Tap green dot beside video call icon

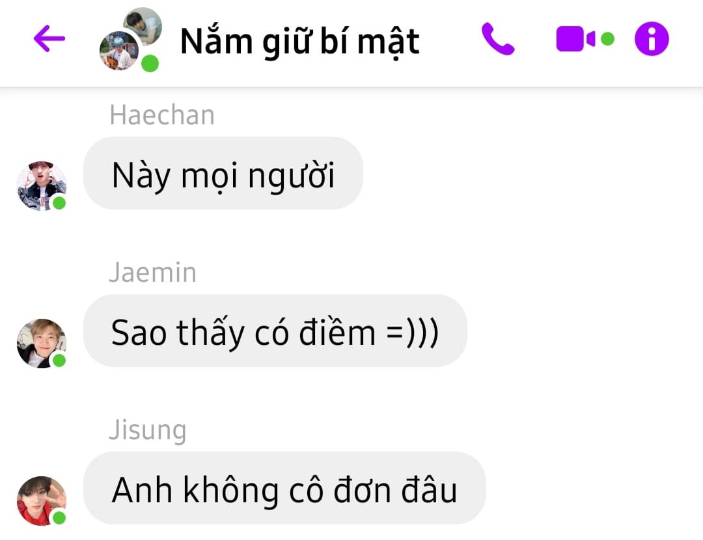click(607, 39)
